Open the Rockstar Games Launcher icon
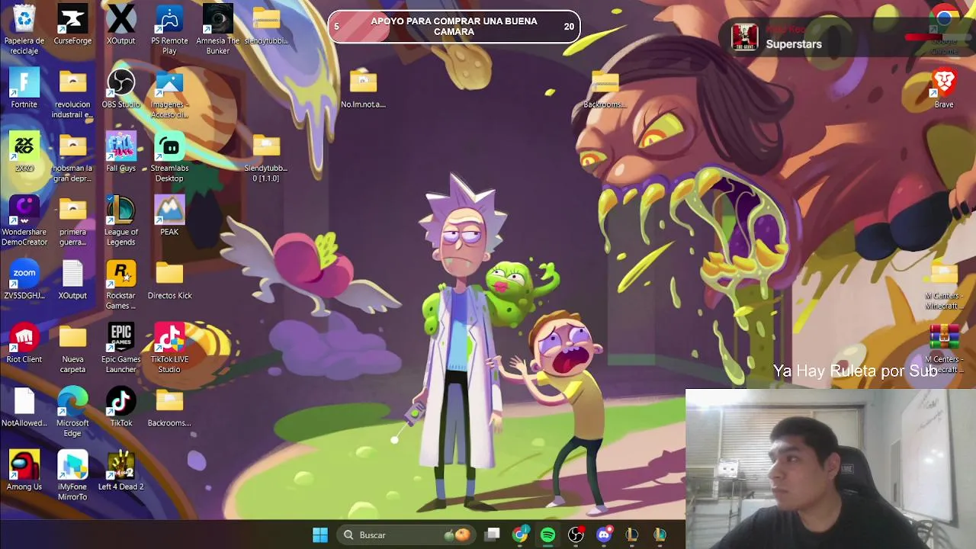Screen dimensions: 976x549 120,285
